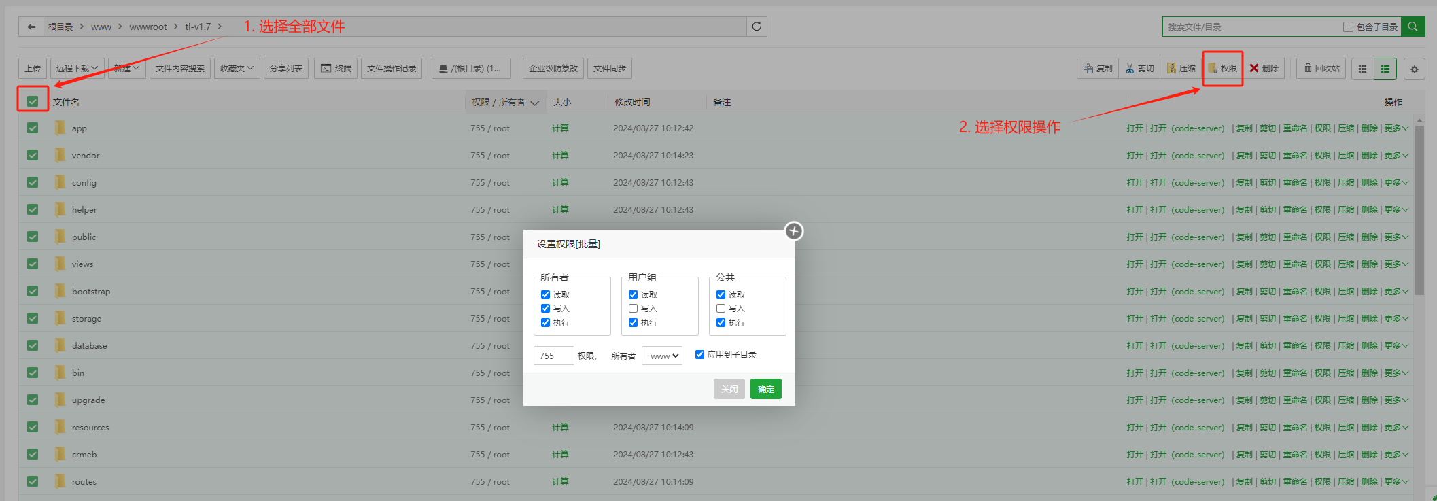
Task: Open the 所有者 www dropdown
Action: click(662, 356)
